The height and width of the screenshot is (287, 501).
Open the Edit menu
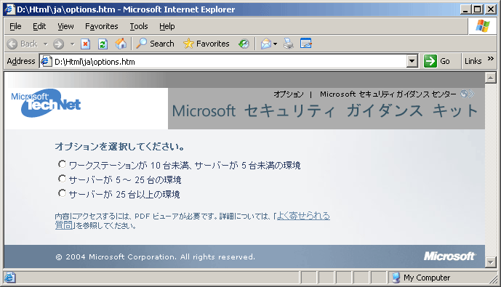tap(39, 26)
